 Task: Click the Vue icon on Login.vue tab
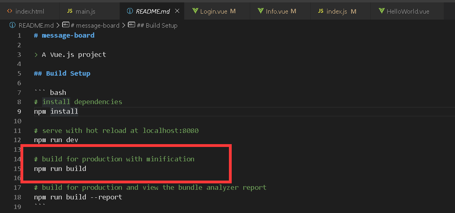(195, 11)
